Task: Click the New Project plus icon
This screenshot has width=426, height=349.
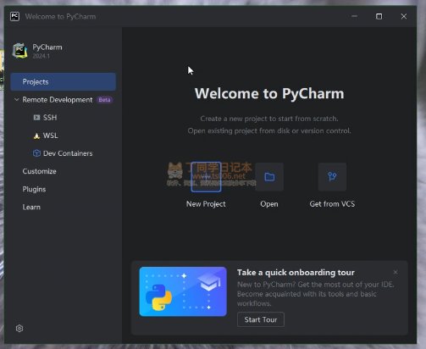Action: (206, 177)
